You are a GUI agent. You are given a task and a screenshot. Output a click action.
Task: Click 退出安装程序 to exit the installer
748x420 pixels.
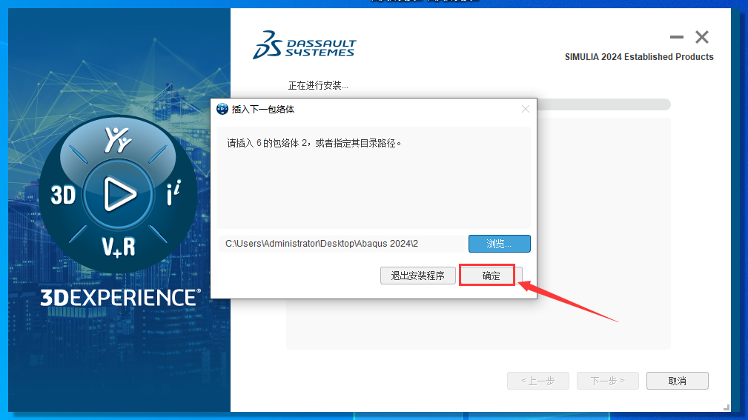[417, 276]
